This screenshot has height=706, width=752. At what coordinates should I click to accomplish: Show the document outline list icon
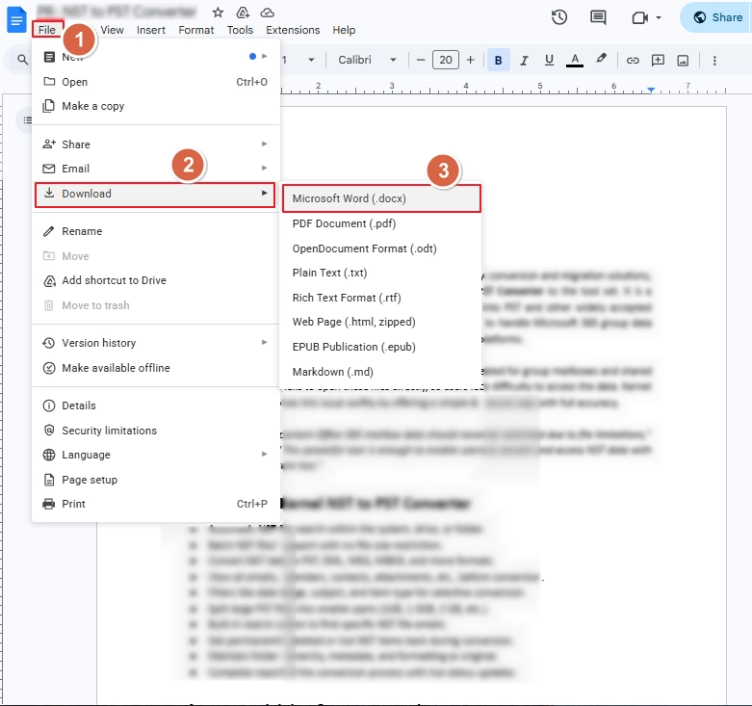[28, 119]
